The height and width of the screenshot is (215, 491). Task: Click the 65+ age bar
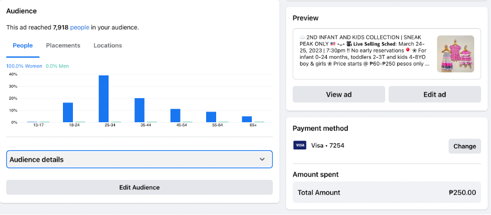[x=247, y=119]
